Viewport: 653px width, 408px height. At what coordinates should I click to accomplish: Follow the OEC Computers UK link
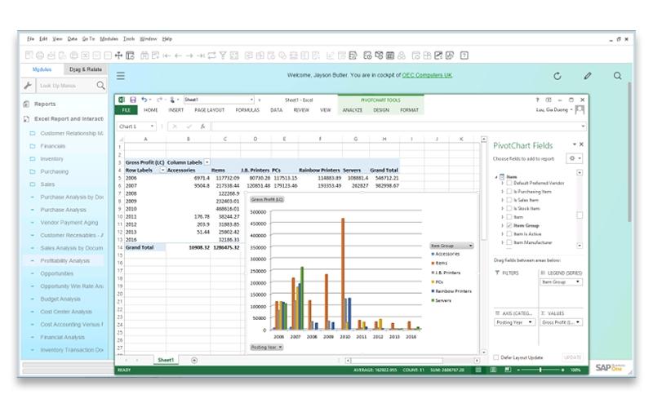tap(427, 75)
